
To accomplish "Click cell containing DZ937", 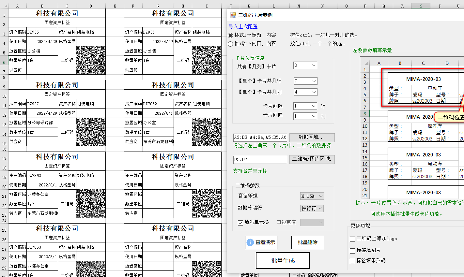I will coord(42,104).
